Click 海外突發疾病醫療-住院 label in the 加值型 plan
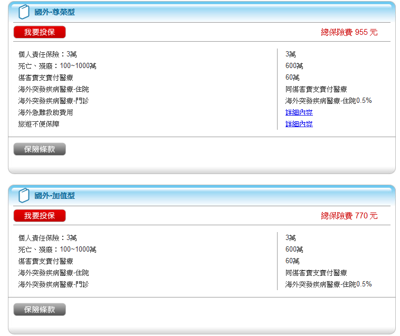The image size is (400, 336). click(x=54, y=273)
